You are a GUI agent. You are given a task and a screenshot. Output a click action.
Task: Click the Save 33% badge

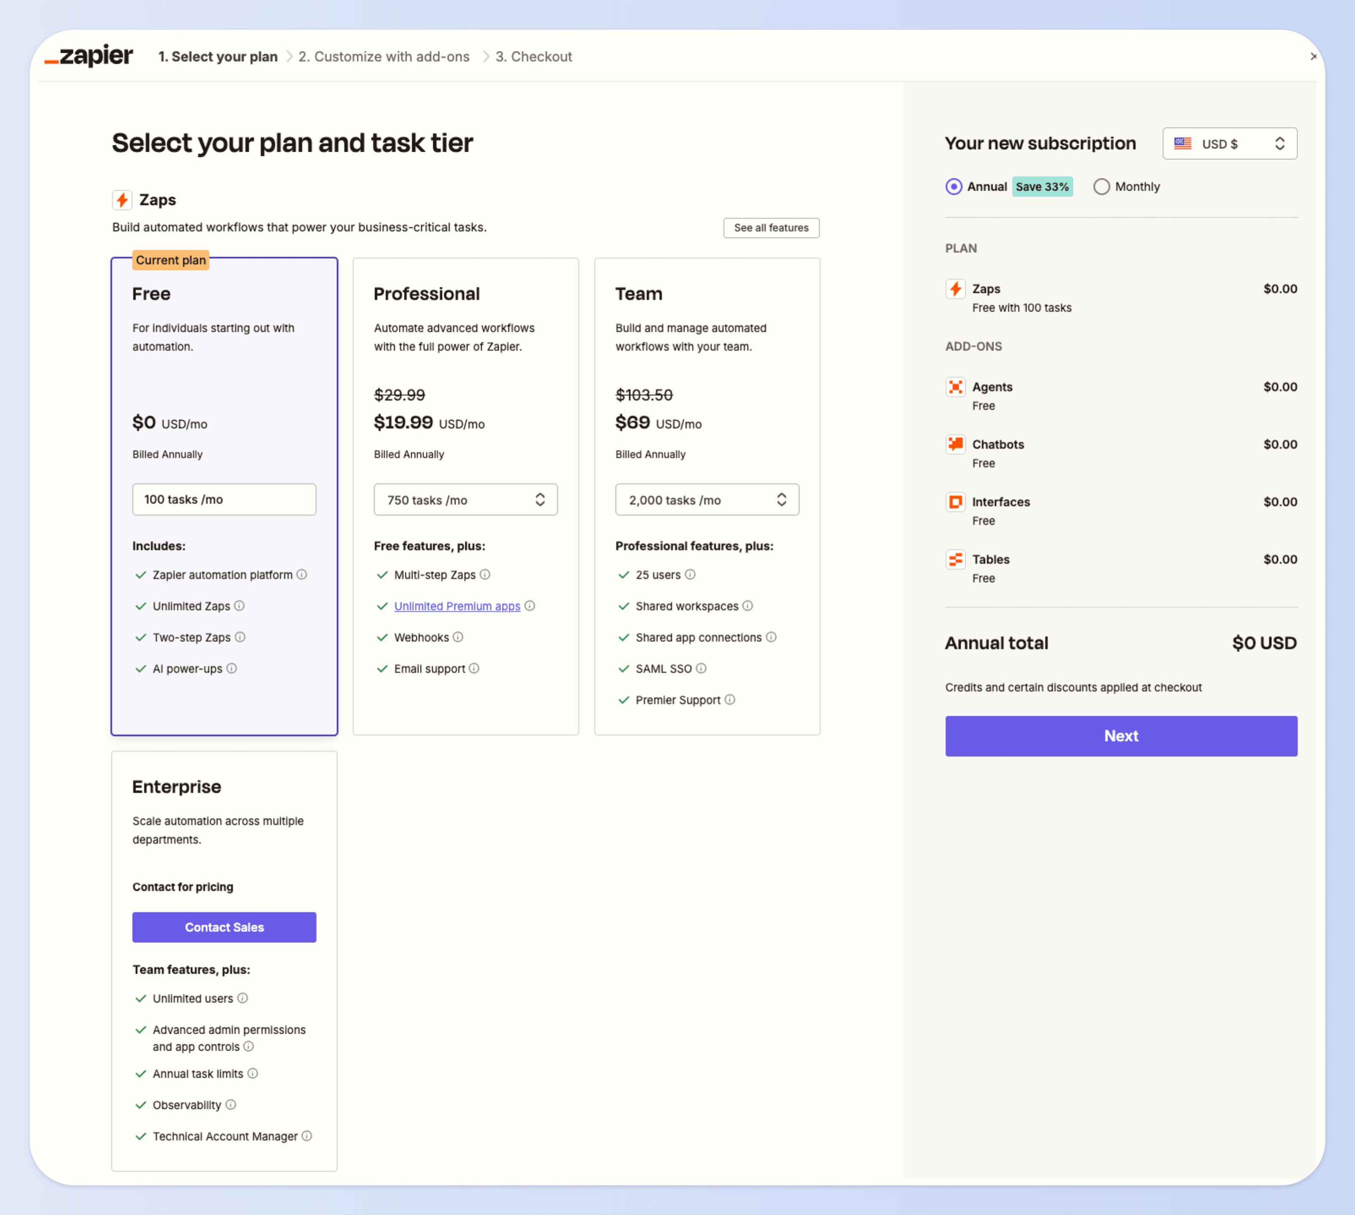[1042, 187]
